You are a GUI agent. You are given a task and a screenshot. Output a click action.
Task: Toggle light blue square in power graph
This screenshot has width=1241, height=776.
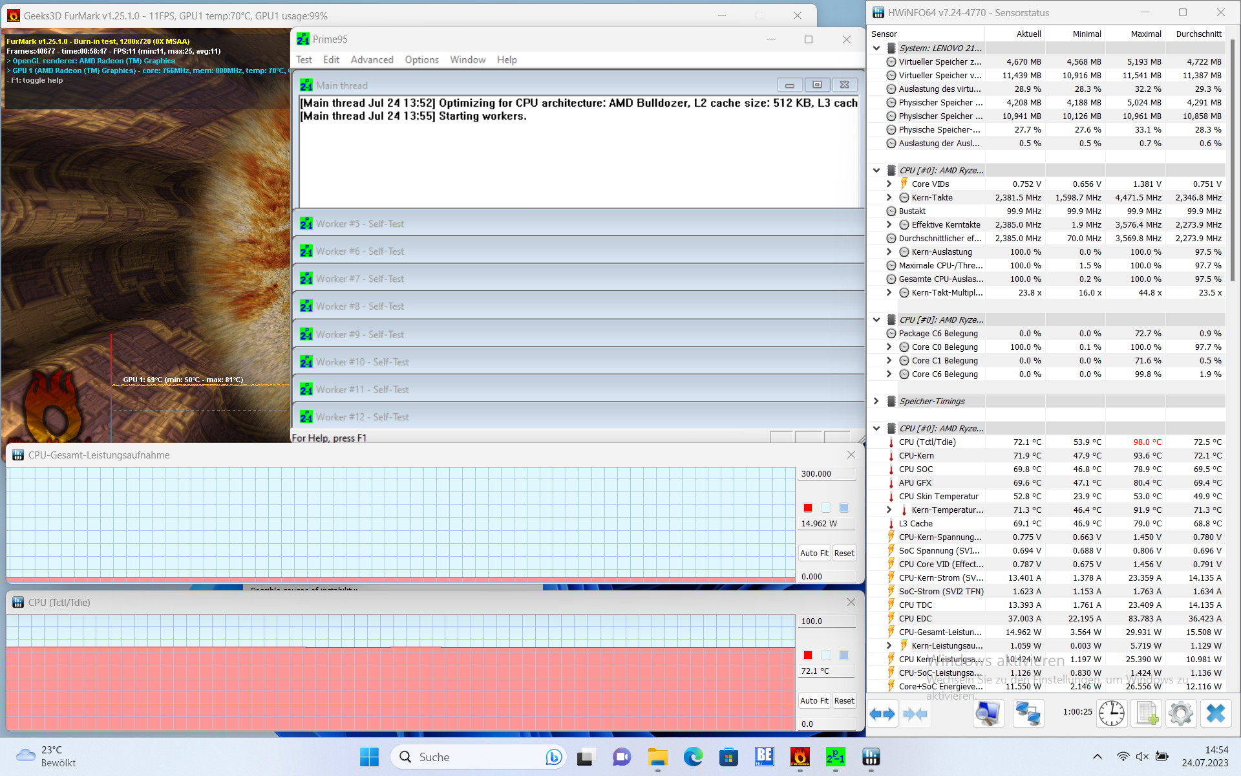tap(826, 508)
